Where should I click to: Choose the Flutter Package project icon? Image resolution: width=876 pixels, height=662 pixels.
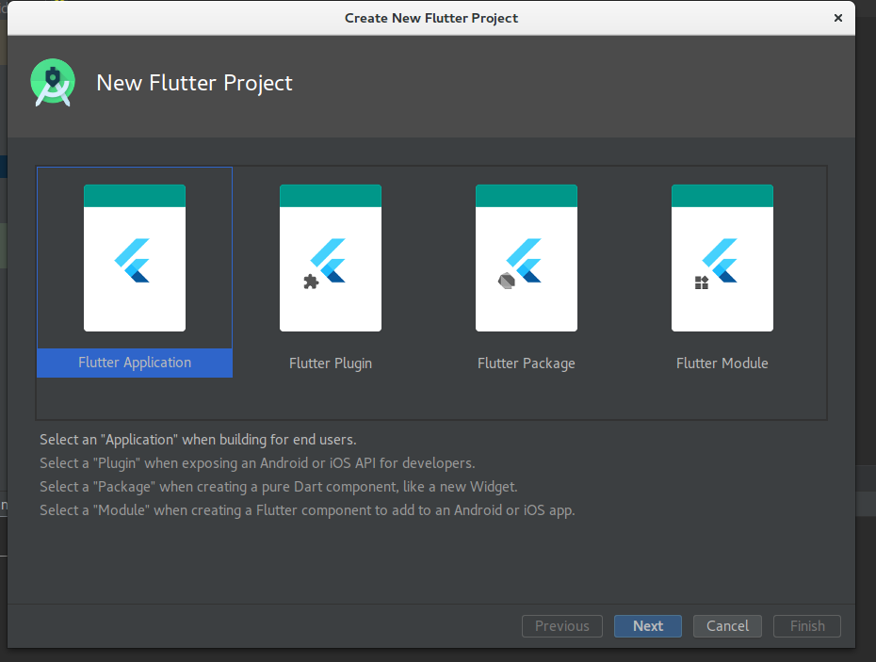[527, 257]
